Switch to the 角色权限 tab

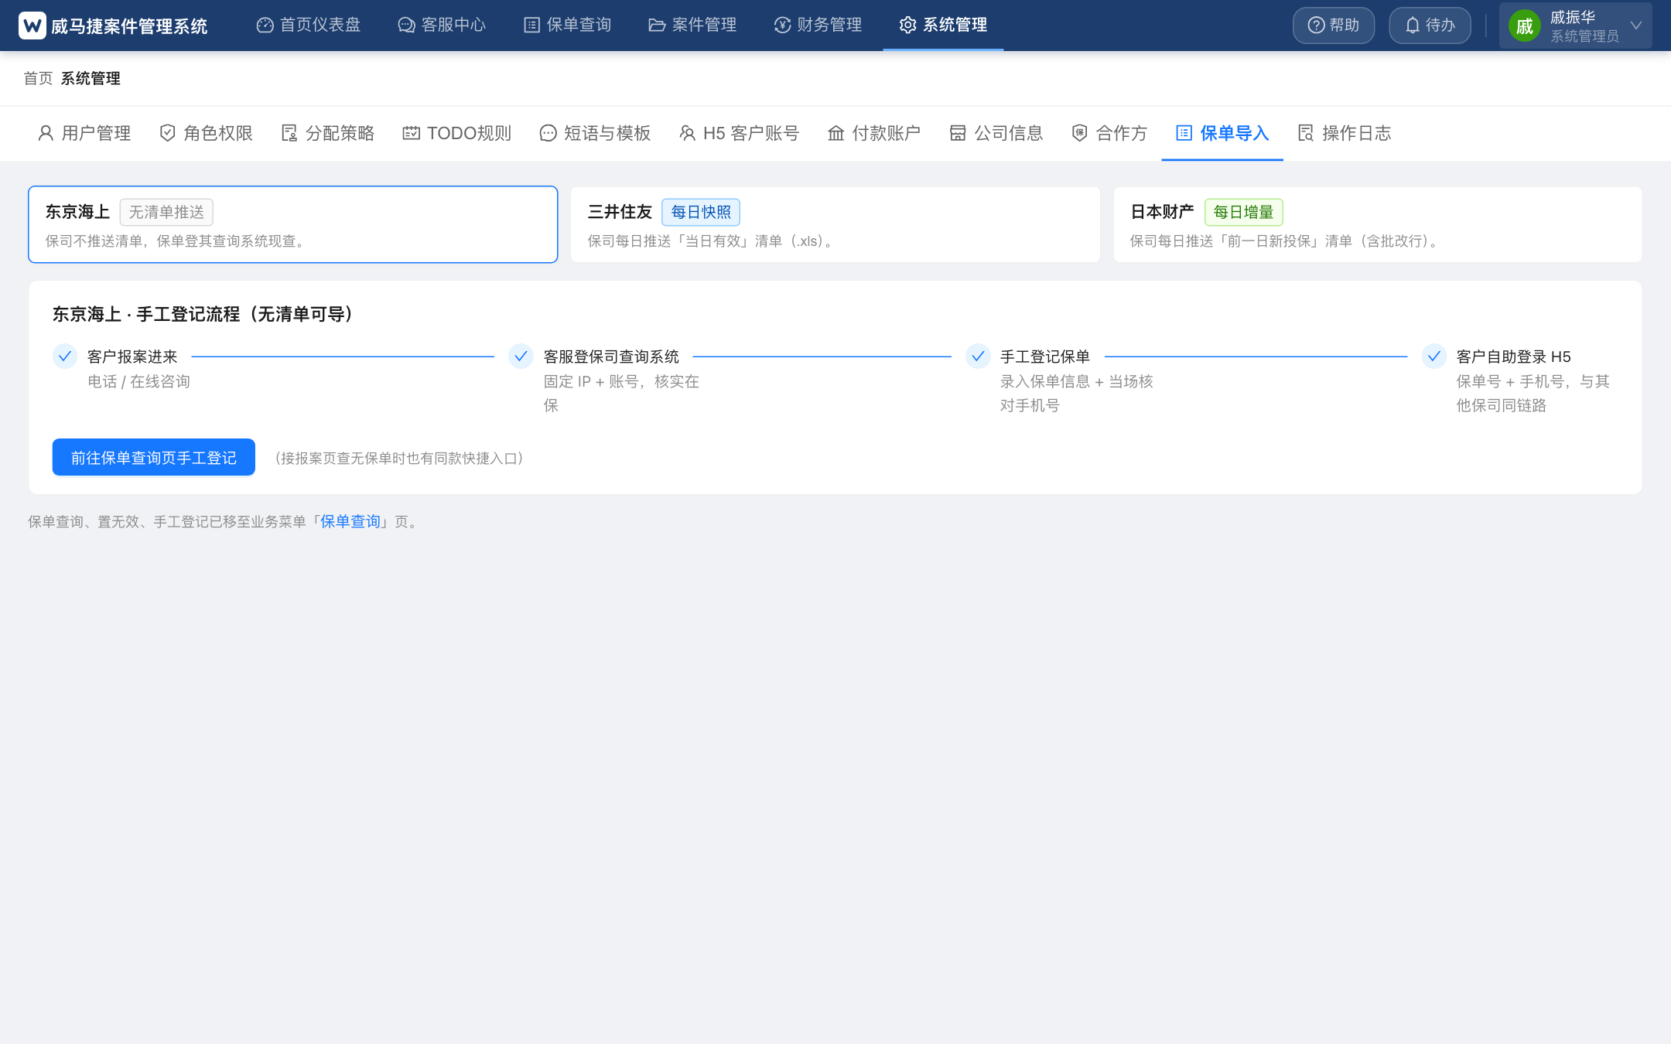tap(206, 133)
